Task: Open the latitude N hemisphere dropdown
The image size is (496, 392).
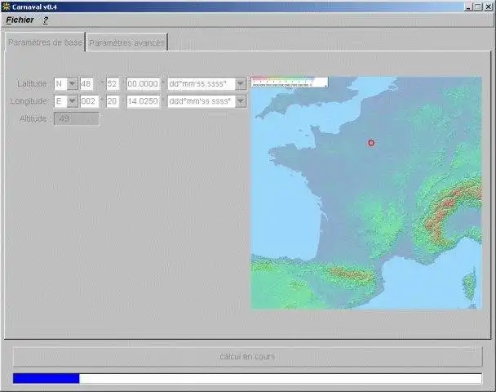Action: [x=72, y=84]
